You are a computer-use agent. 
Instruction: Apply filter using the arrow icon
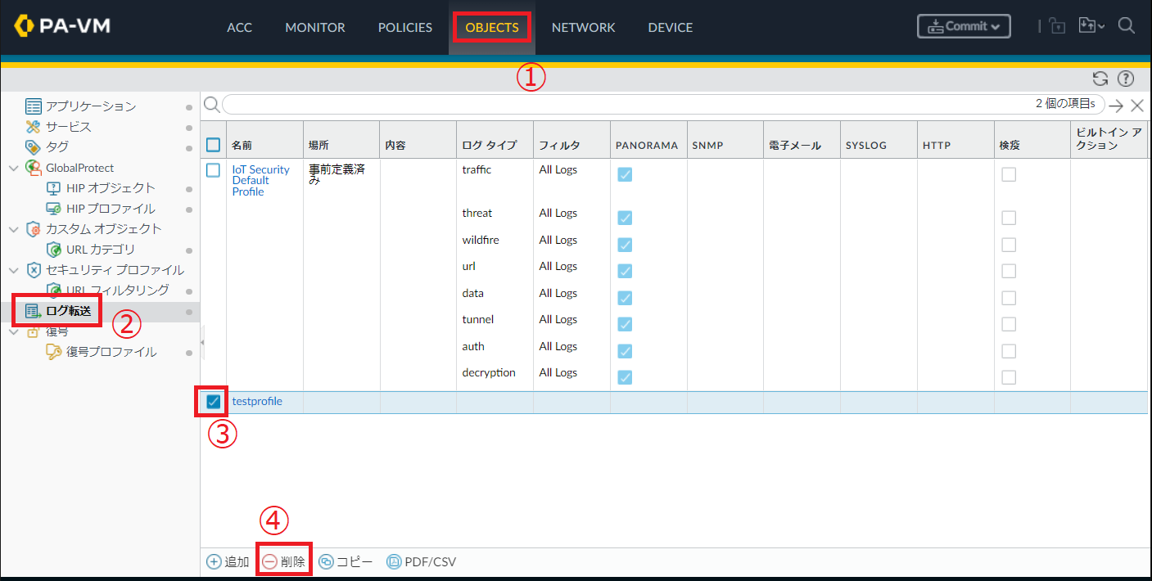coord(1116,105)
